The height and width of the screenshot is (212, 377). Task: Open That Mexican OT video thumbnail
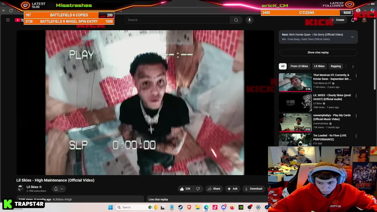(295, 82)
